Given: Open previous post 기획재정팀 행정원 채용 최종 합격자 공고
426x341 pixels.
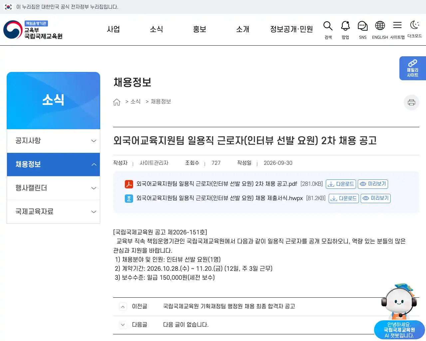Looking at the screenshot, I should point(229,306).
